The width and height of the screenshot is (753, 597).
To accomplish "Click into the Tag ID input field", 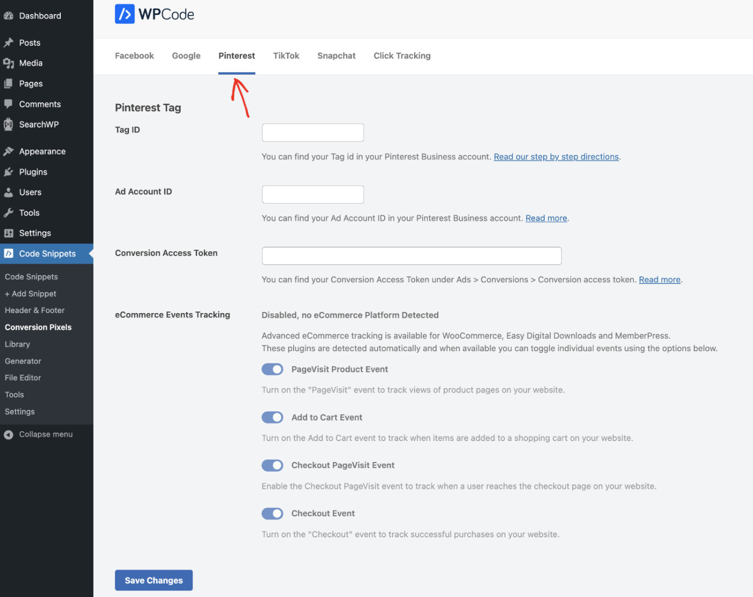I will click(x=312, y=133).
